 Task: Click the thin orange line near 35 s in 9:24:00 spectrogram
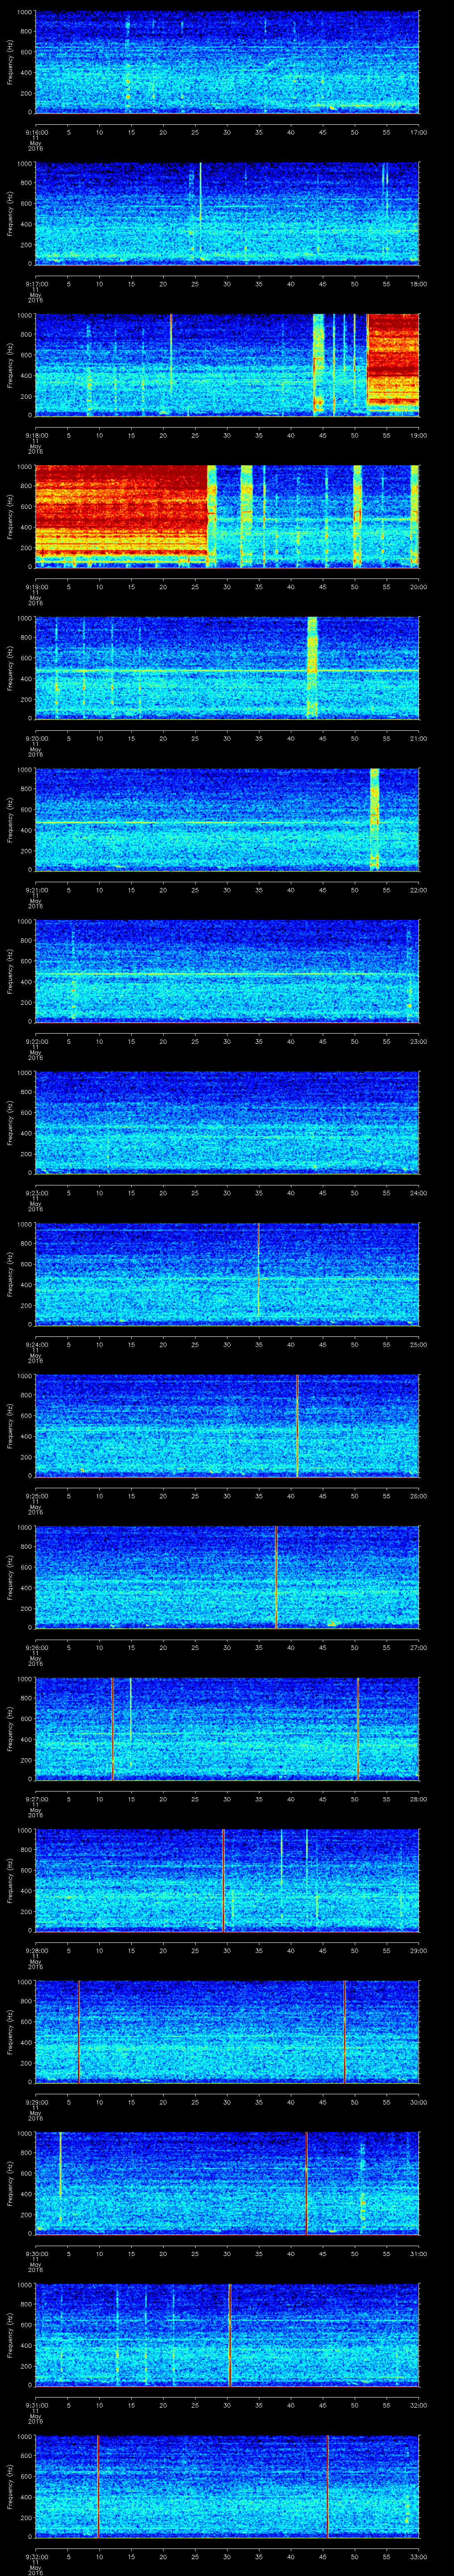[x=258, y=1270]
